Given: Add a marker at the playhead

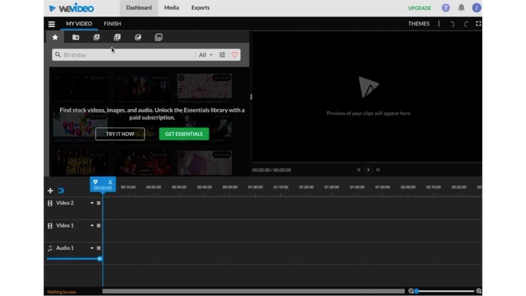Looking at the screenshot, I should coord(95,182).
